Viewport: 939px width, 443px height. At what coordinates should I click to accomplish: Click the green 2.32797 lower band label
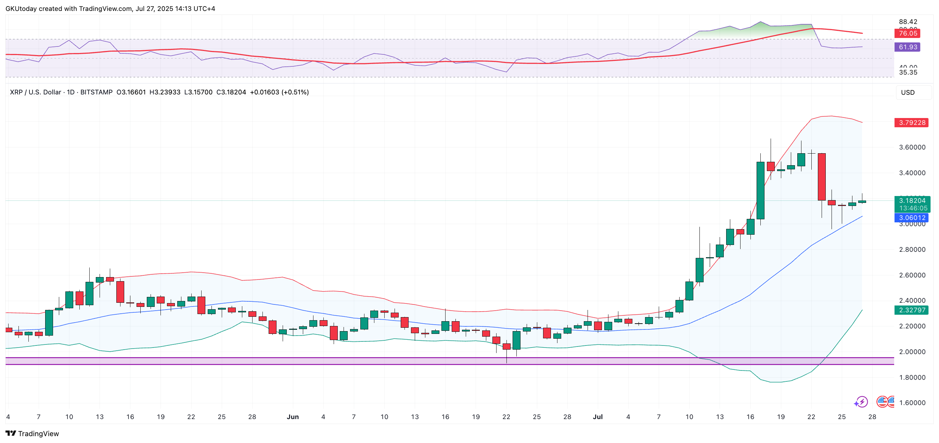click(x=911, y=310)
